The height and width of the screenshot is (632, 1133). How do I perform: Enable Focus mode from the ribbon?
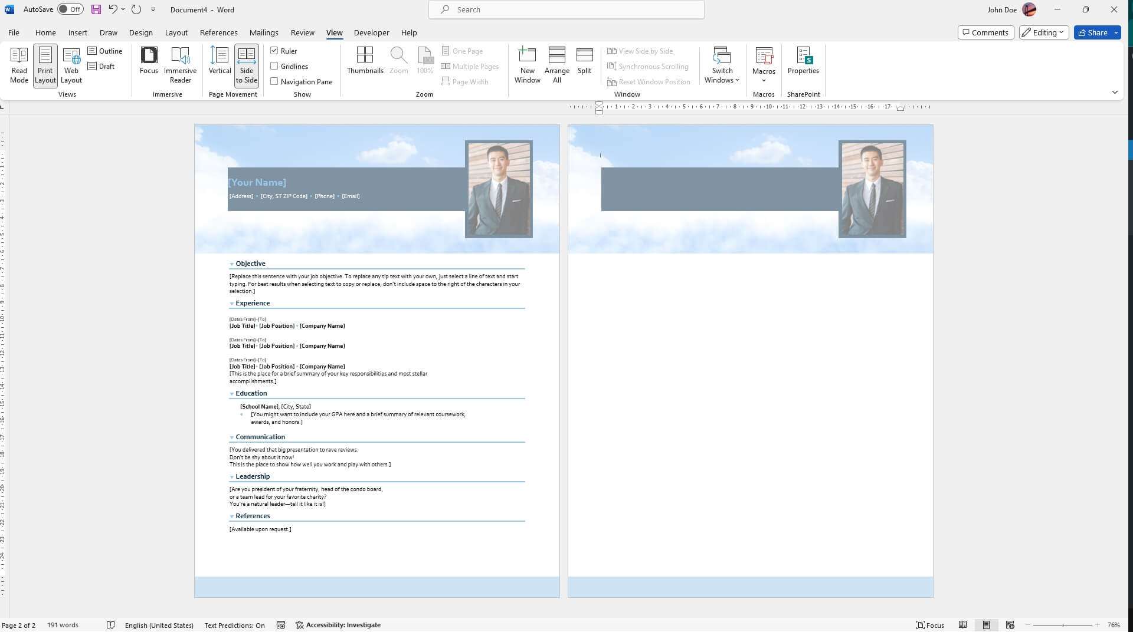tap(149, 62)
